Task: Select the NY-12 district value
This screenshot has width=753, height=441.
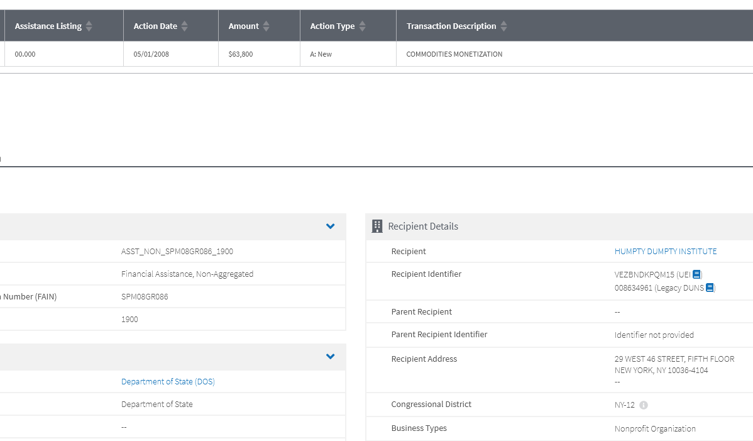Action: (x=624, y=405)
